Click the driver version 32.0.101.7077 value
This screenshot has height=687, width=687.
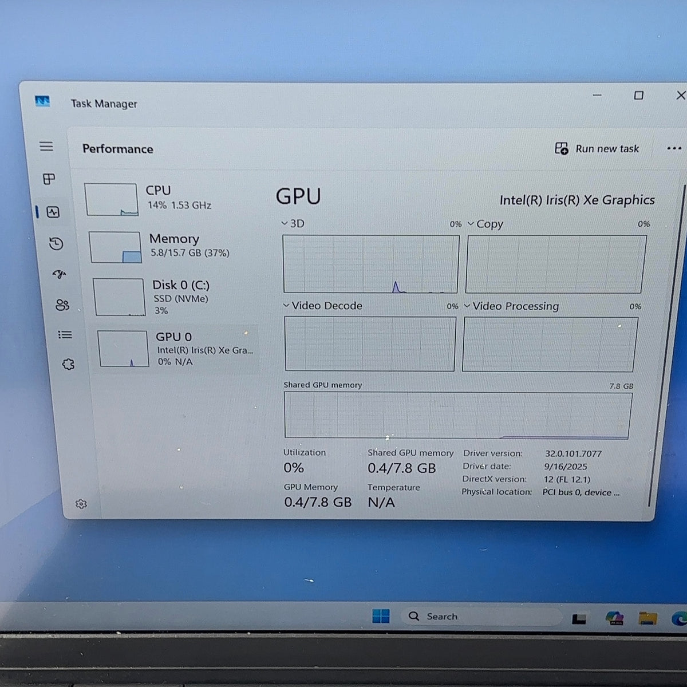click(x=573, y=453)
